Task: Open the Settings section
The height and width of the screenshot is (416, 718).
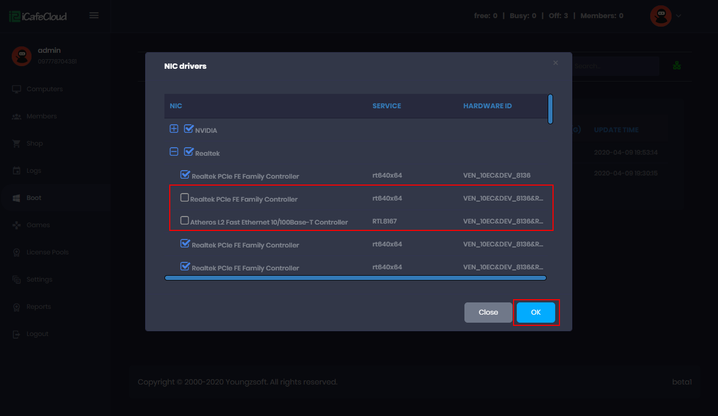Action: [x=16, y=279]
